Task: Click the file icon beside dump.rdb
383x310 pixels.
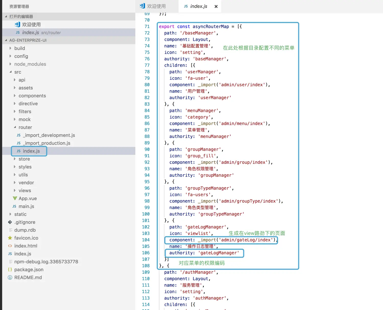Action: [x=10, y=230]
